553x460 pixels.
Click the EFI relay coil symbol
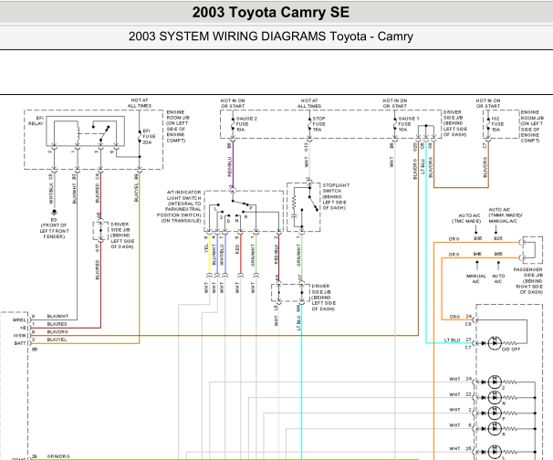[78, 133]
